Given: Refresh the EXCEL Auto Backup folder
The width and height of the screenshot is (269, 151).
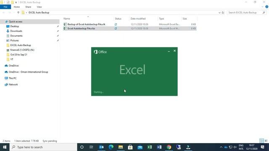Looking at the screenshot, I should 223,13.
